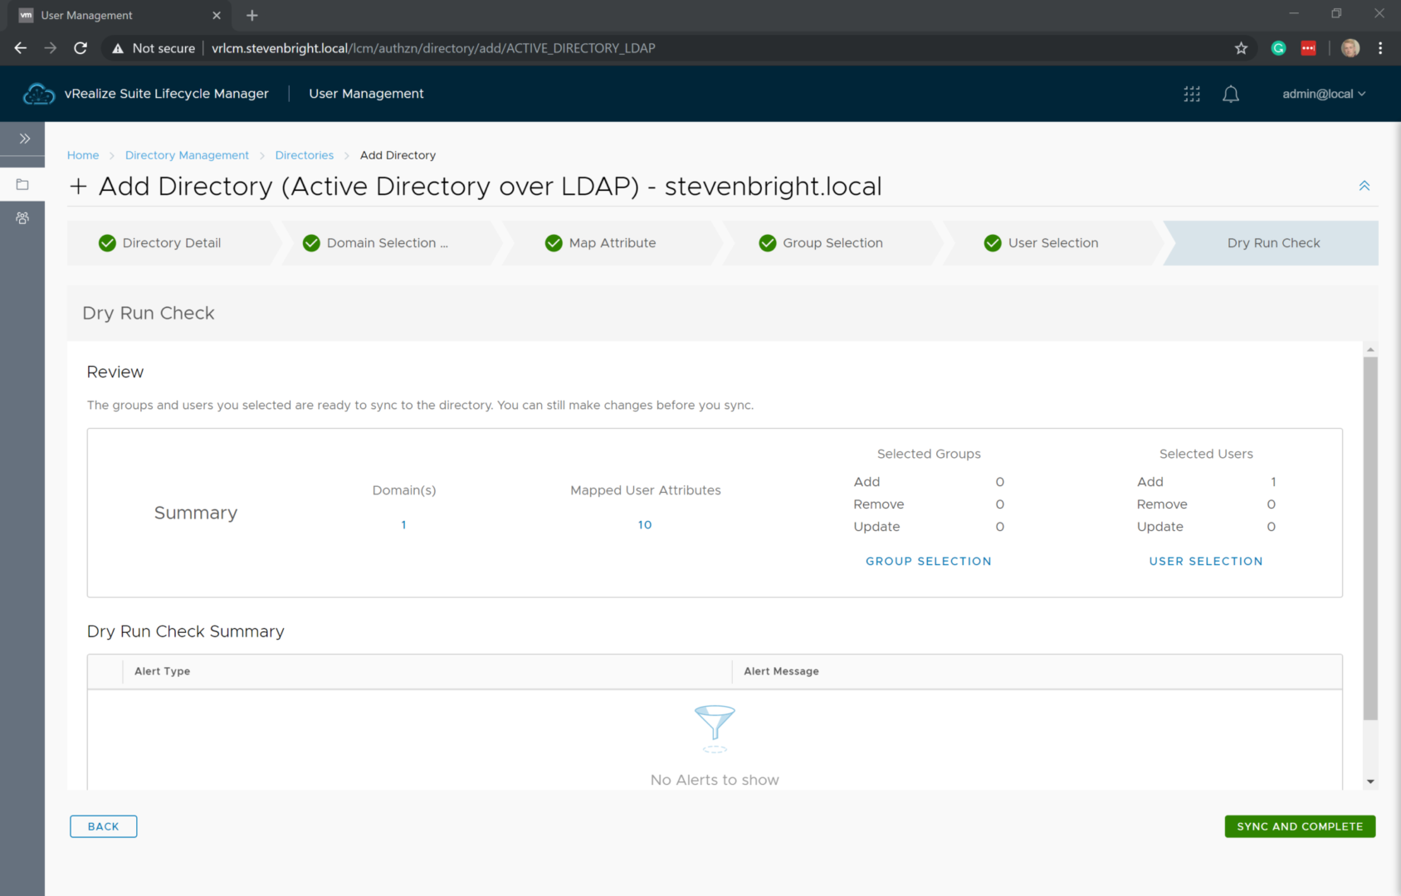Open the Directories breadcrumb link

(x=304, y=155)
